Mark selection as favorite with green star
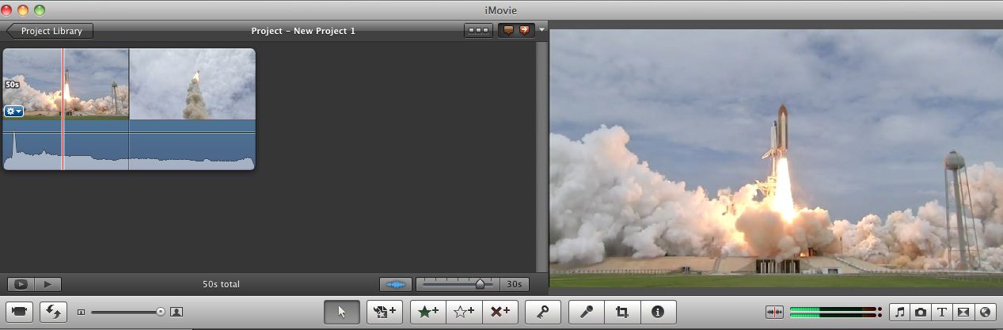 click(428, 312)
